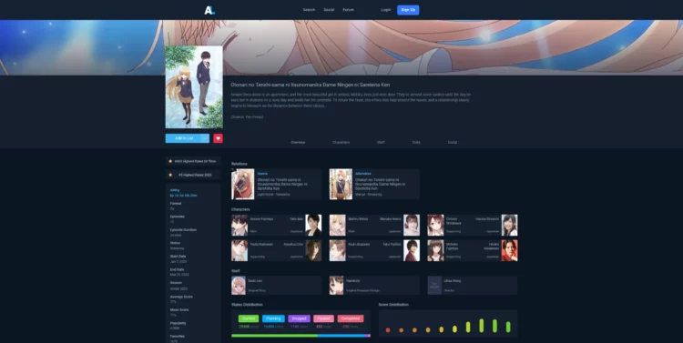
Task: Click the Start Date value in sidebar
Action: (x=178, y=262)
